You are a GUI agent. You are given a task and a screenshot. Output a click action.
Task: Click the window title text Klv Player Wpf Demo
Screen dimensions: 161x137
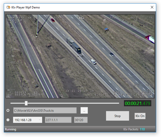point(26,7)
